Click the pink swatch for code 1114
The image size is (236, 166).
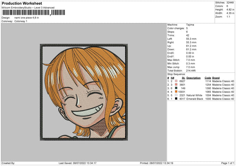click(x=176, y=81)
